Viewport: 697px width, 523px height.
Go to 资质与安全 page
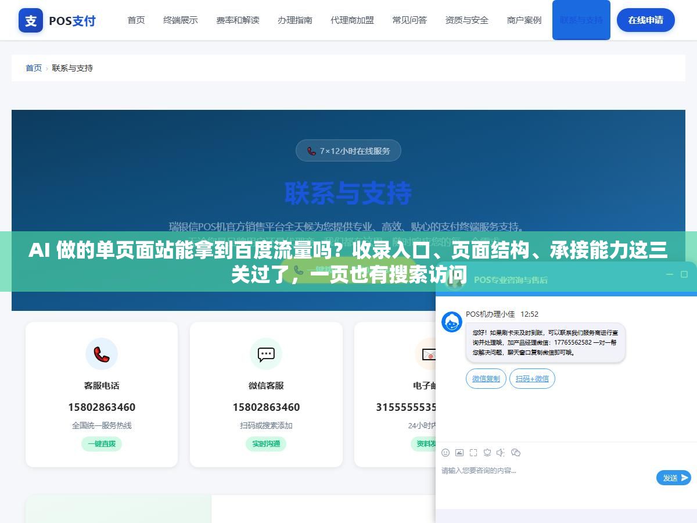click(467, 20)
